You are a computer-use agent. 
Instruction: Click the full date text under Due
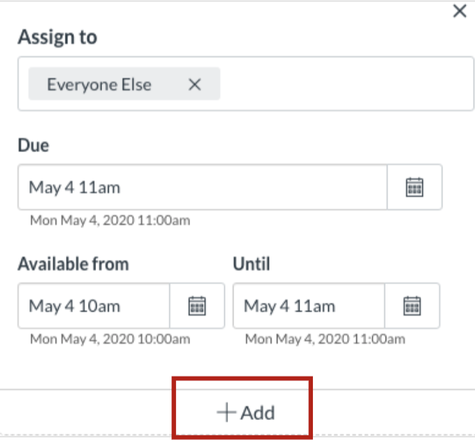[x=110, y=220]
